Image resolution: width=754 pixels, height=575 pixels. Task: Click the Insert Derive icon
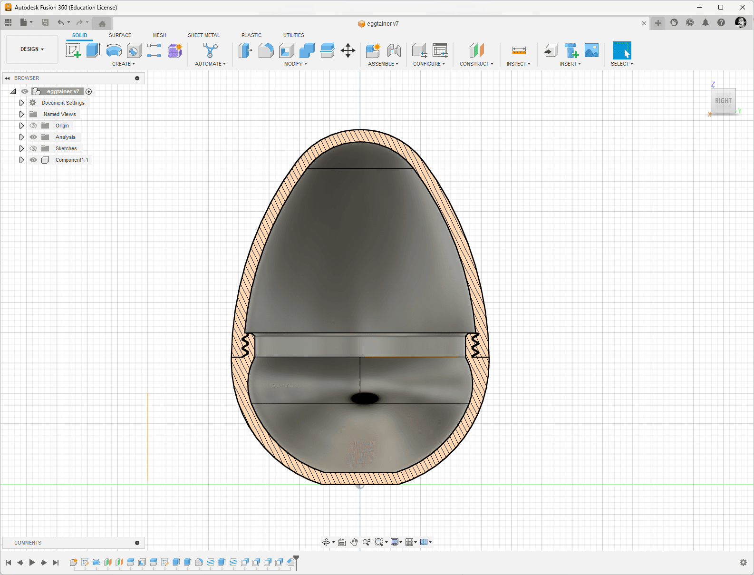click(x=551, y=50)
